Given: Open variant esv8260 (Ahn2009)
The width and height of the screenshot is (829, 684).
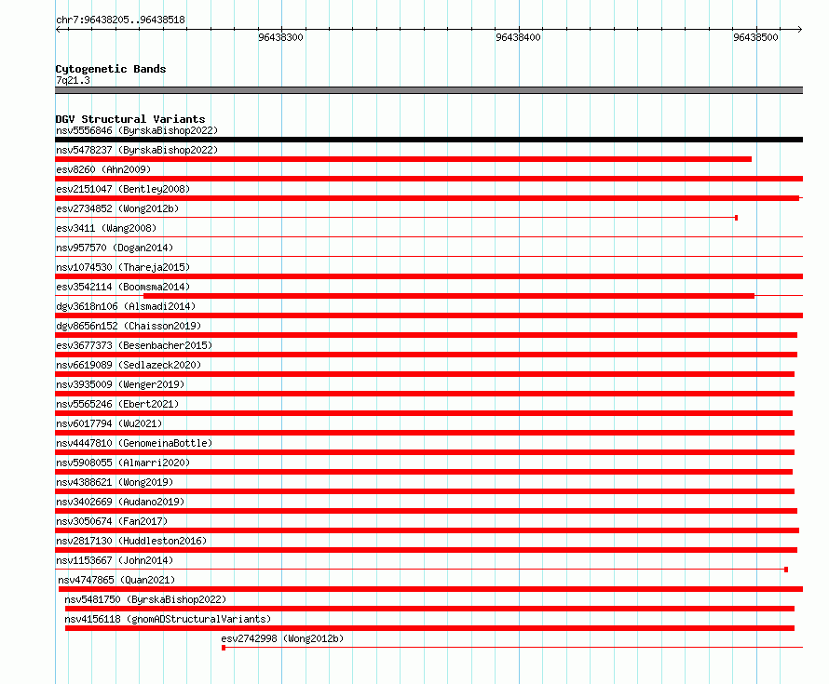Looking at the screenshot, I should [103, 169].
